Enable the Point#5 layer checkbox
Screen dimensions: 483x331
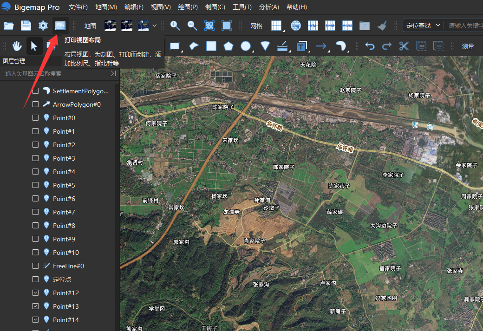(35, 185)
